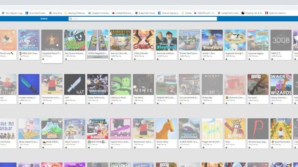The width and height of the screenshot is (298, 167).
Task: Open the 3008 game thumbnail
Action: tap(281, 40)
